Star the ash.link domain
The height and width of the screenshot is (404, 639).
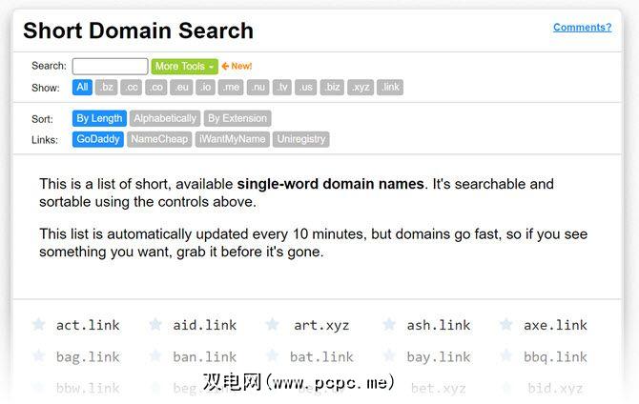pyautogui.click(x=389, y=325)
